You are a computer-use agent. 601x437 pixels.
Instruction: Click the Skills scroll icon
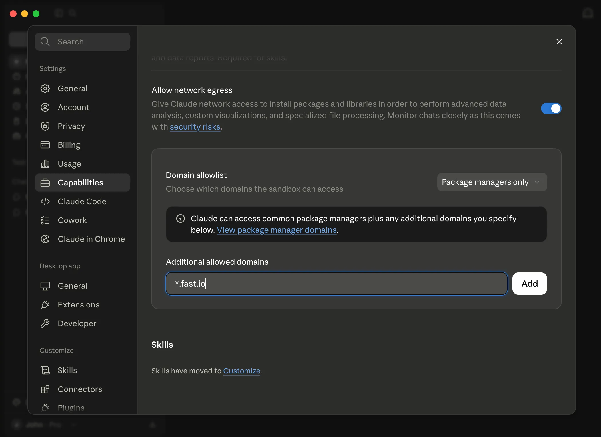coord(45,370)
